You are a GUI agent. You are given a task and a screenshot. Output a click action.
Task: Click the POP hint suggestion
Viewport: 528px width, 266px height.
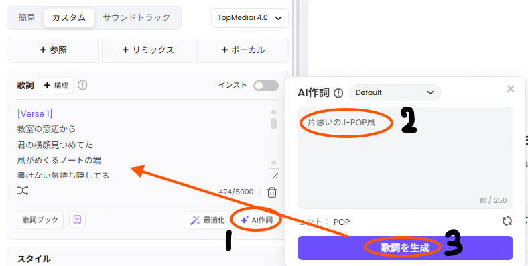tap(342, 222)
